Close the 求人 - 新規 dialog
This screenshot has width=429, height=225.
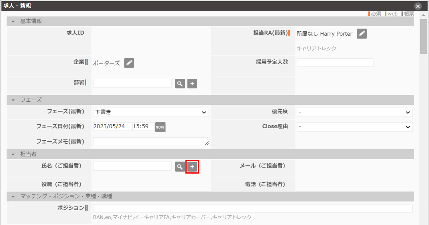click(418, 6)
